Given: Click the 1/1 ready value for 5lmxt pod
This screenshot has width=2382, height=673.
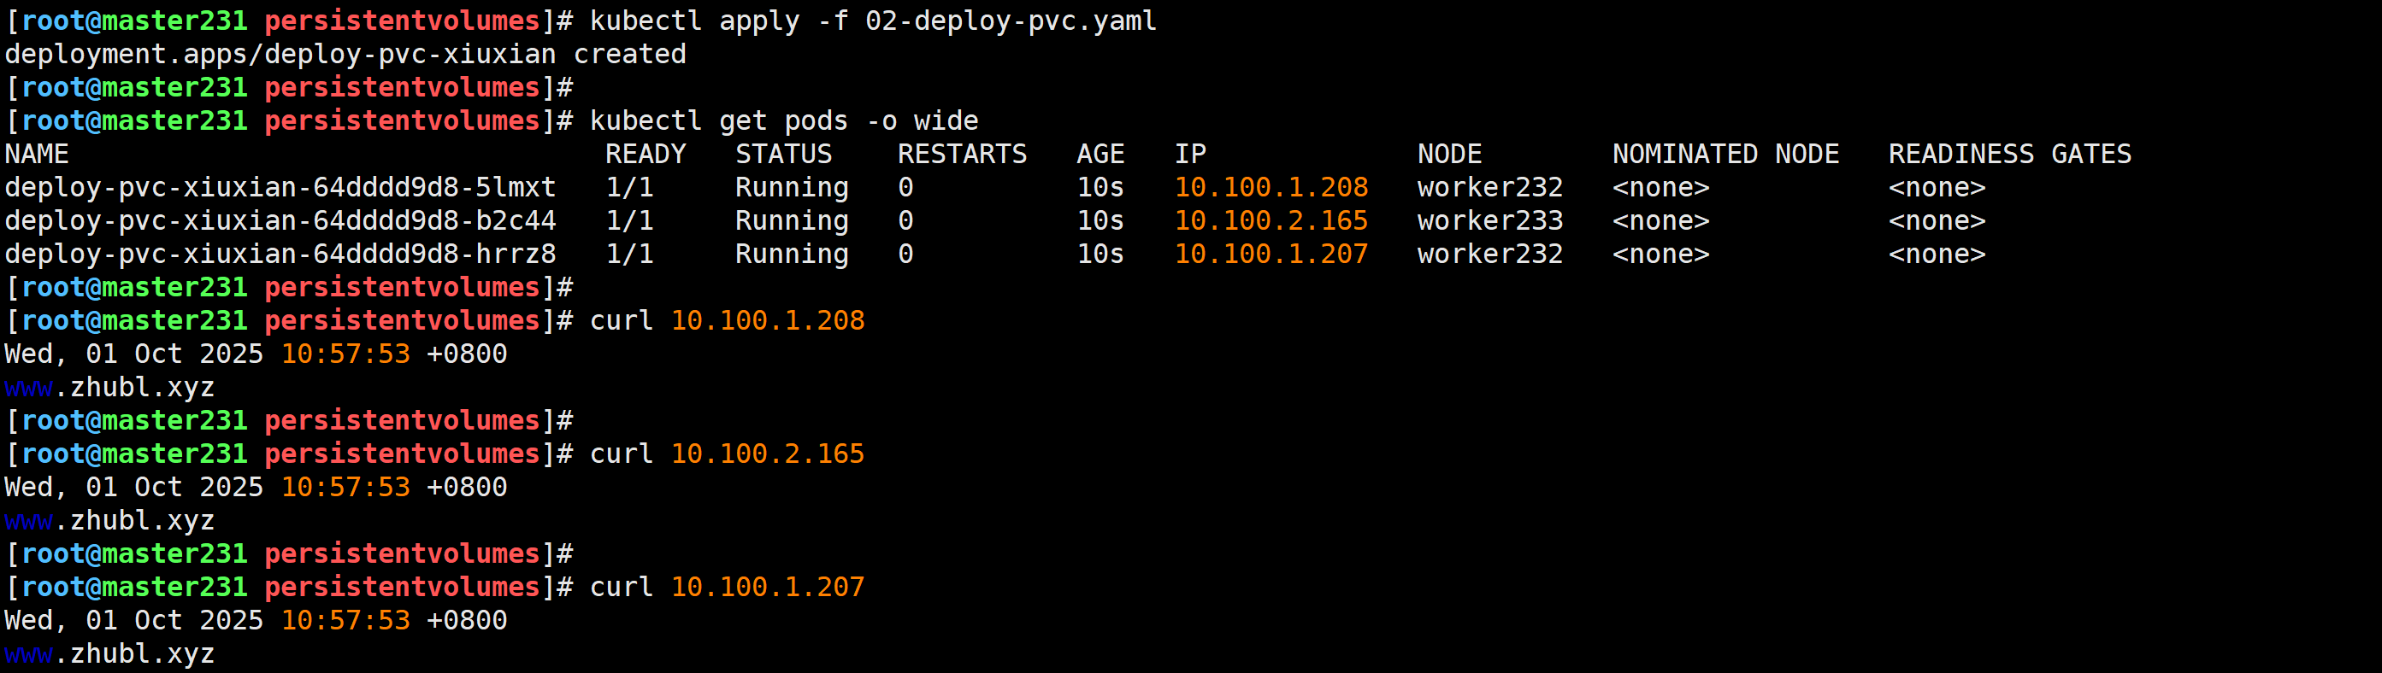Looking at the screenshot, I should click(628, 187).
